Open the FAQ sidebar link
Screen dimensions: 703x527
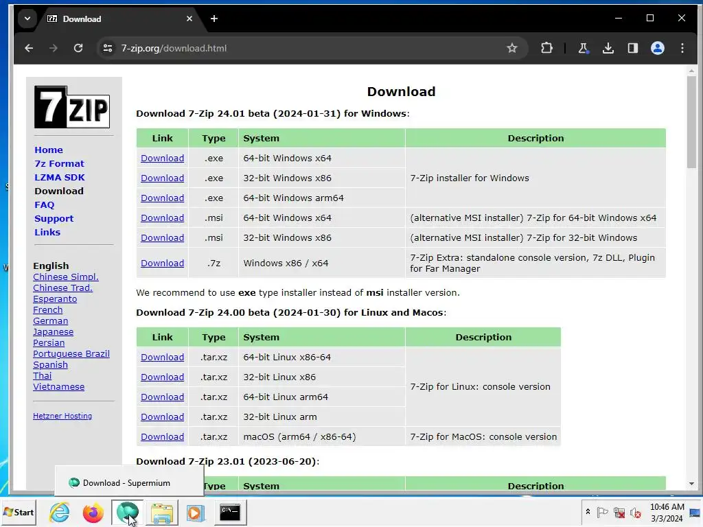tap(45, 204)
